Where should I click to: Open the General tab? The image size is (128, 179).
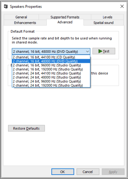coord(21,17)
